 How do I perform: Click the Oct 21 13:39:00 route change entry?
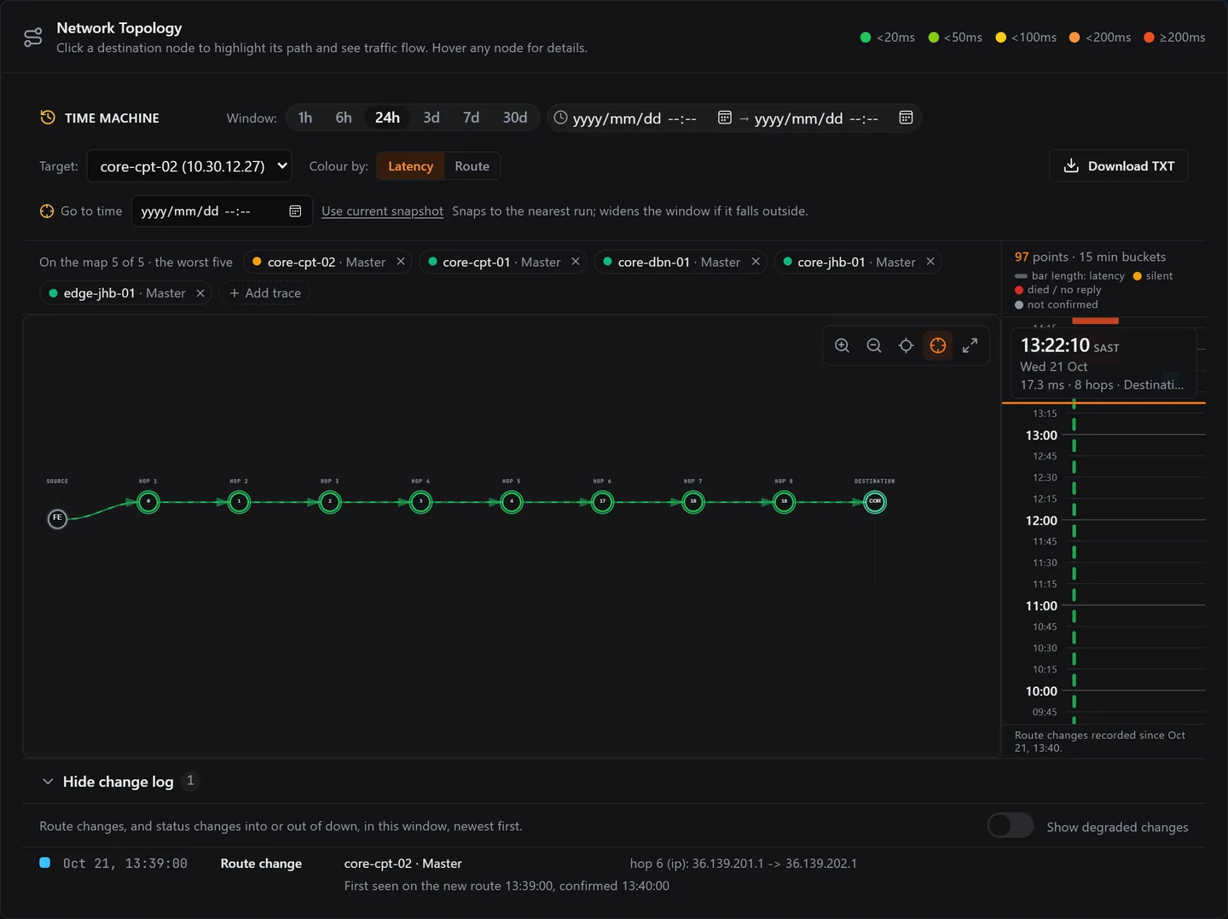tap(613, 874)
